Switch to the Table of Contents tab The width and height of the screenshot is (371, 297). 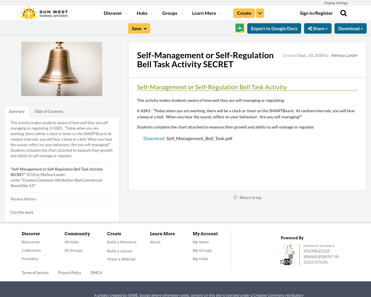click(x=49, y=111)
